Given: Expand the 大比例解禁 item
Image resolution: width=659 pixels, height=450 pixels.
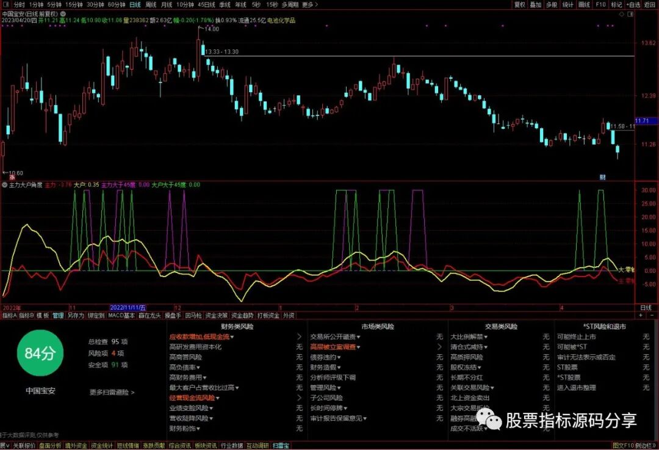Looking at the screenshot, I should [469, 337].
